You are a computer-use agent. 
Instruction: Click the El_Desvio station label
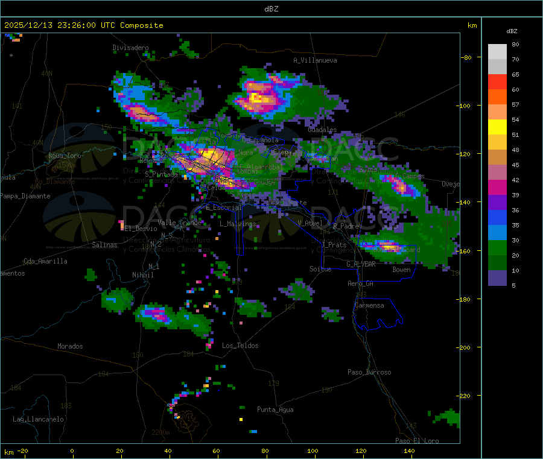point(141,229)
